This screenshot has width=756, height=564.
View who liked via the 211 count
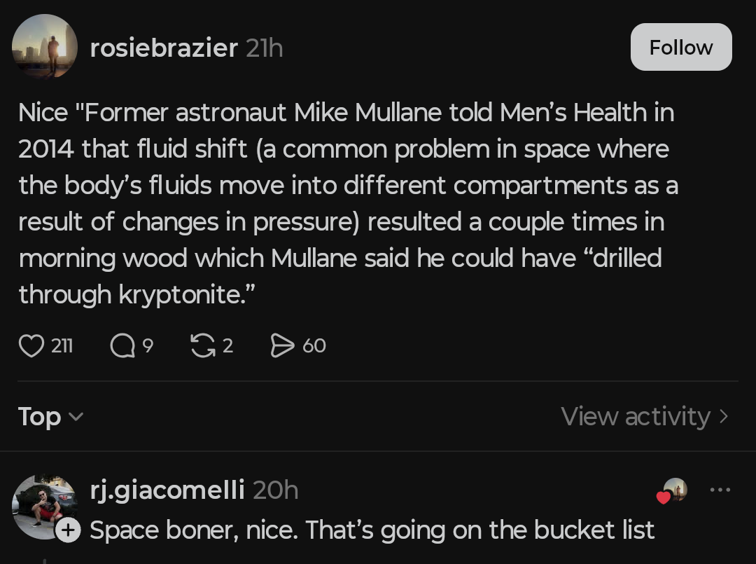(62, 345)
